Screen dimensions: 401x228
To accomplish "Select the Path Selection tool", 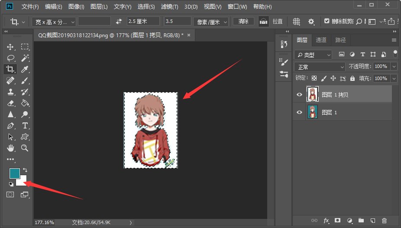I will [10, 137].
